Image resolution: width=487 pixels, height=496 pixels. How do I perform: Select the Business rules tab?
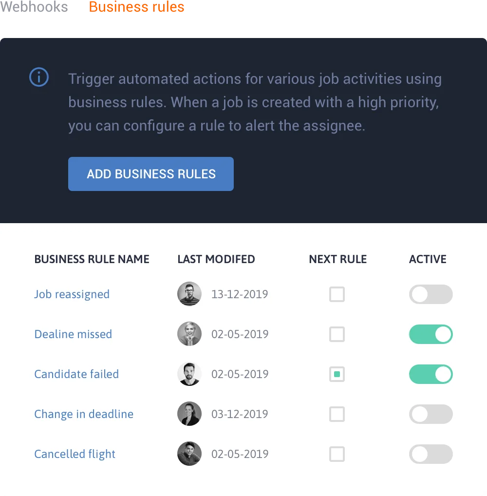pyautogui.click(x=136, y=7)
